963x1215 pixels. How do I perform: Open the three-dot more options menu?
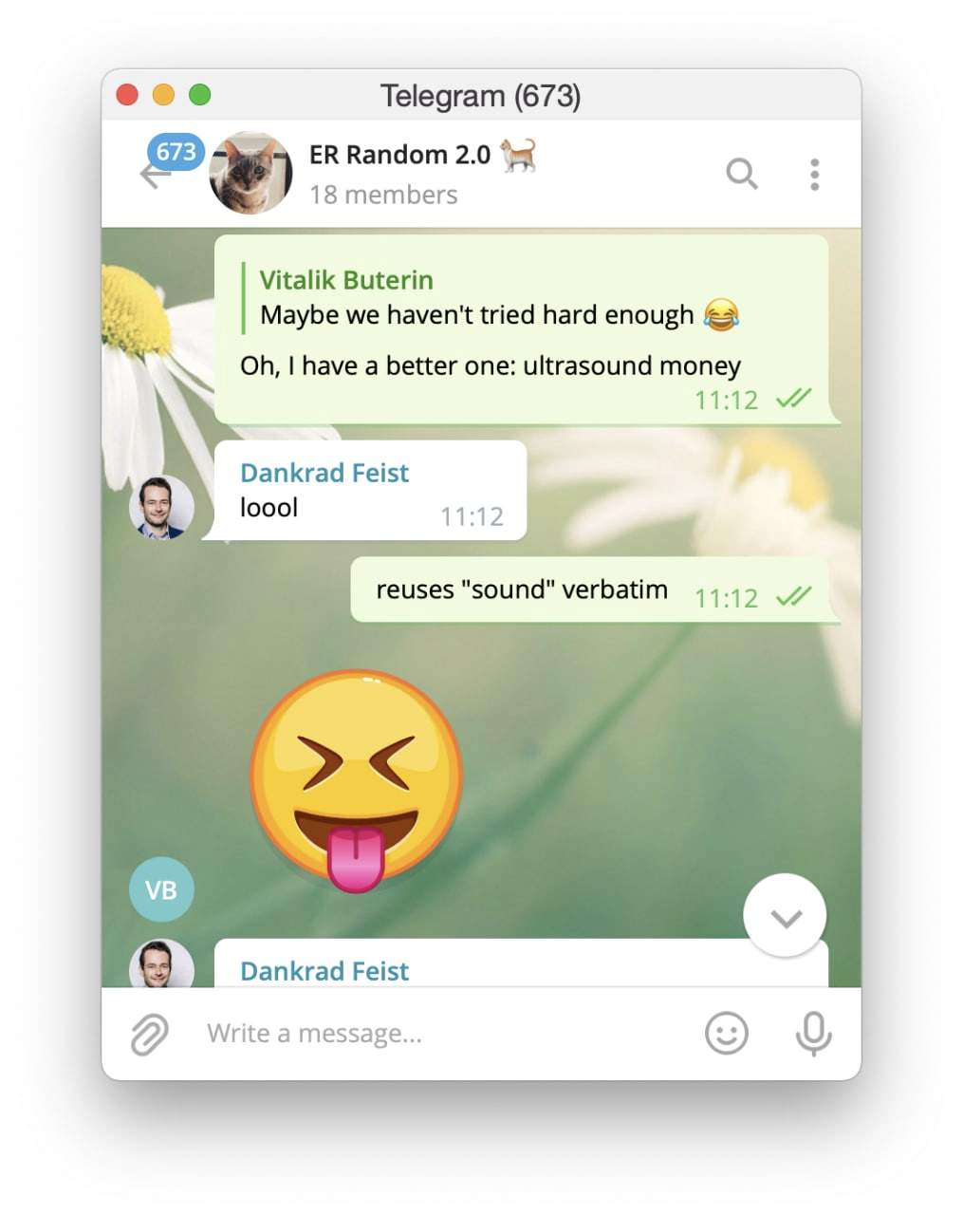(x=814, y=175)
